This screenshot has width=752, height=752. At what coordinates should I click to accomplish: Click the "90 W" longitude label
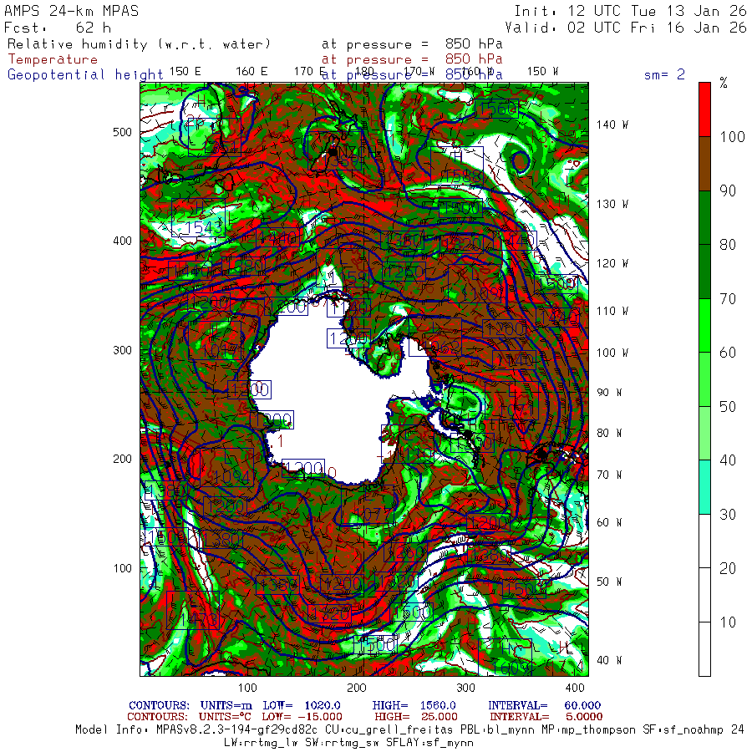tap(609, 393)
